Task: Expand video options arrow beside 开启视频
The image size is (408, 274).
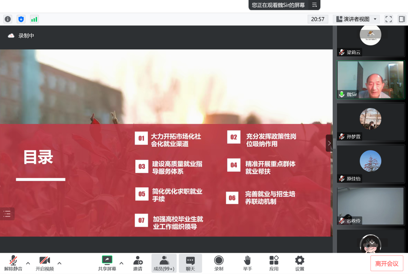Action: coord(59,263)
